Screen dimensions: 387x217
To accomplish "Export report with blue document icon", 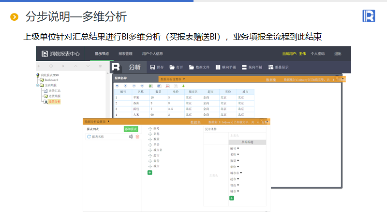I will point(159,86).
